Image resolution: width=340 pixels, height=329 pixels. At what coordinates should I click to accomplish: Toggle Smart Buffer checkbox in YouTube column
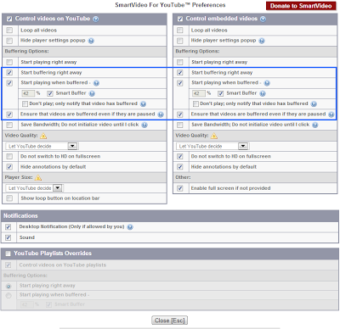[x=50, y=93]
